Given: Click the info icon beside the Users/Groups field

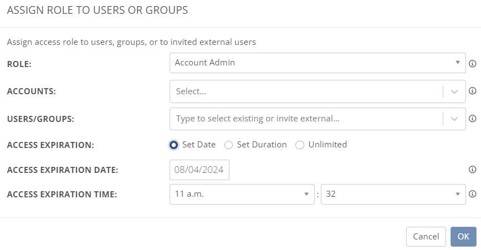Looking at the screenshot, I should click(x=472, y=119).
